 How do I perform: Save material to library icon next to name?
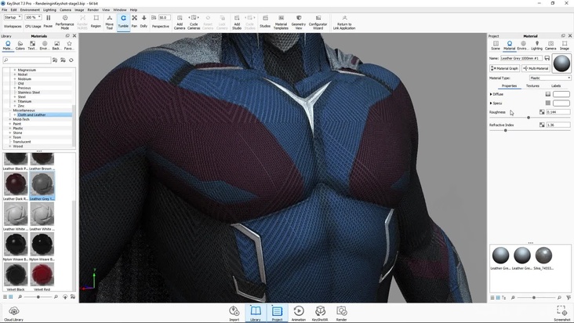pos(547,58)
